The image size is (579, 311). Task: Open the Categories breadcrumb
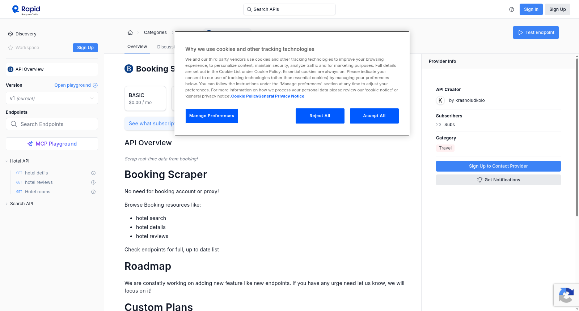pyautogui.click(x=155, y=33)
